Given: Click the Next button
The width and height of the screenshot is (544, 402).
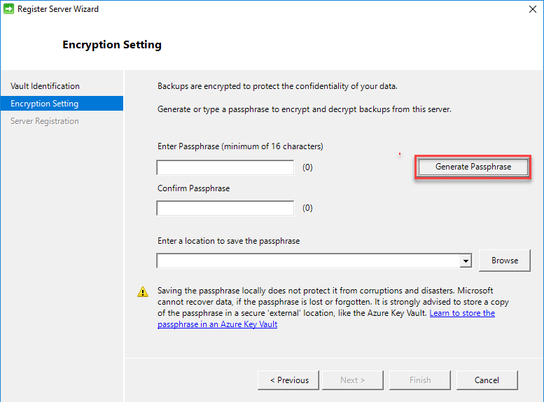Looking at the screenshot, I should coord(352,380).
